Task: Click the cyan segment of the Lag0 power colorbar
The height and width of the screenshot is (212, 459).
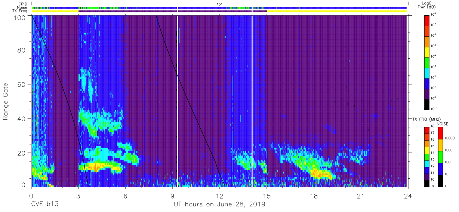Action: (x=427, y=73)
